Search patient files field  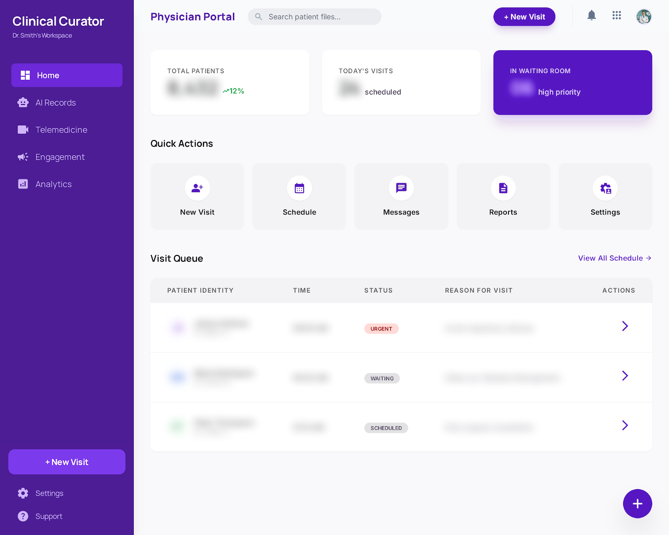tap(314, 17)
